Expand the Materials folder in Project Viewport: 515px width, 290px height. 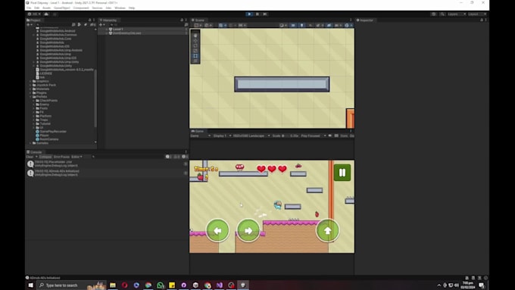[x=30, y=89]
